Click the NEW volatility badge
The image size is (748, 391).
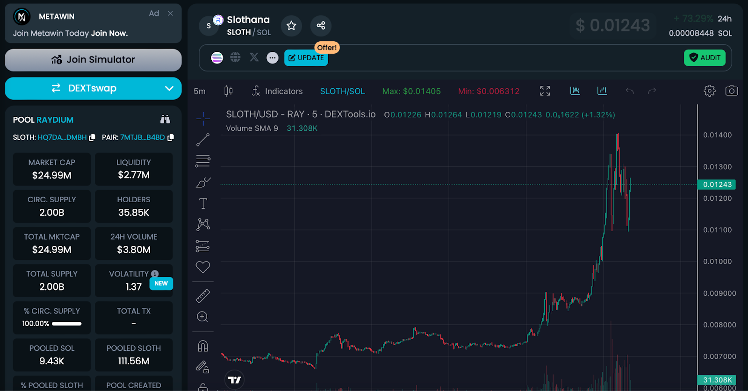(161, 284)
